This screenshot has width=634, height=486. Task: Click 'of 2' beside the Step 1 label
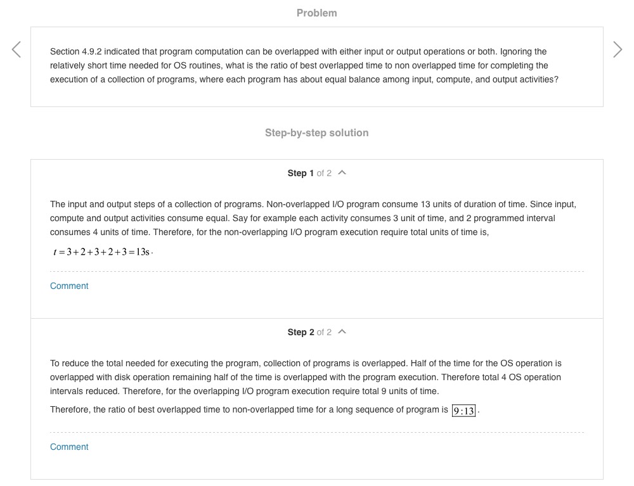324,173
